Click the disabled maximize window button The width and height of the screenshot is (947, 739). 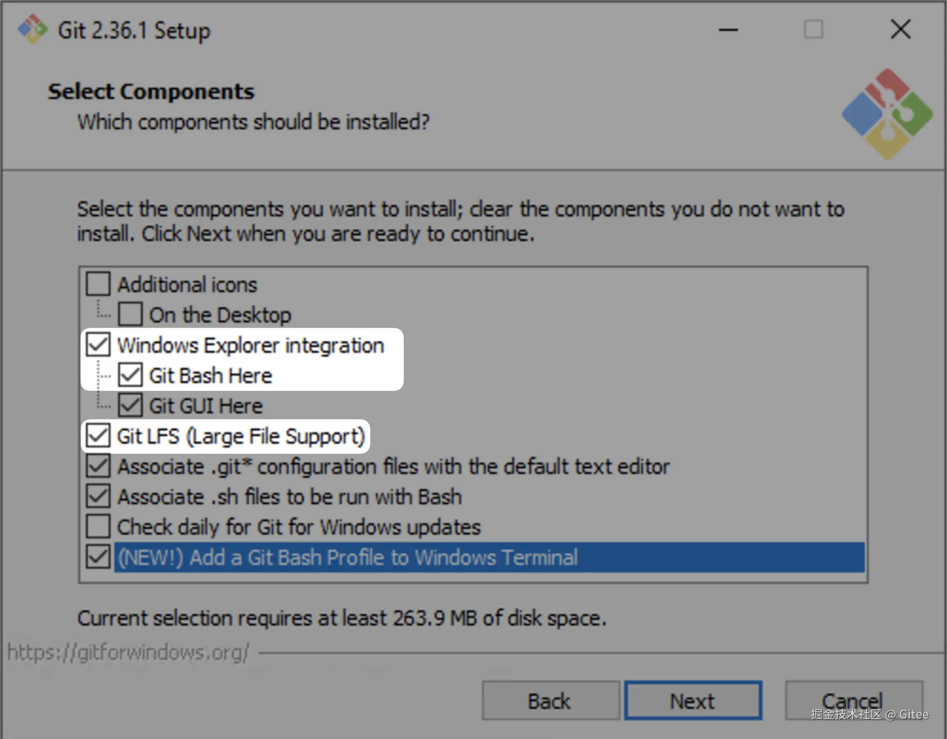point(813,29)
